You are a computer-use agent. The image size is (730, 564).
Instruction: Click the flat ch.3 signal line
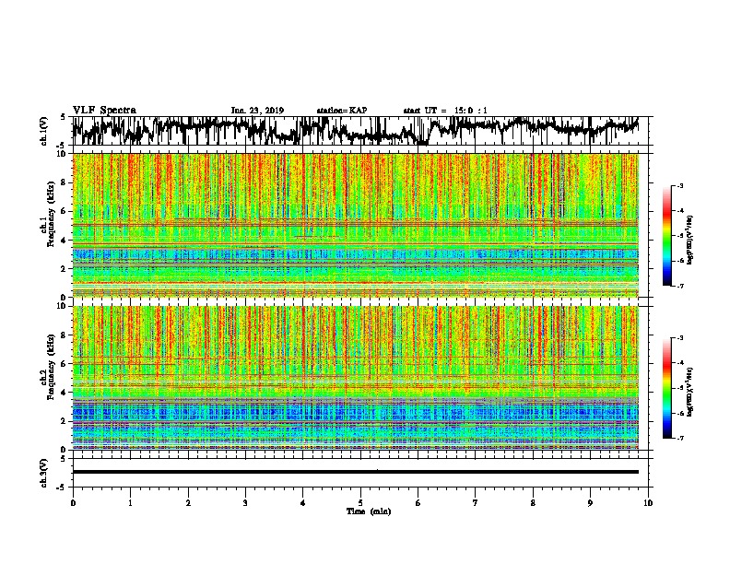(356, 472)
